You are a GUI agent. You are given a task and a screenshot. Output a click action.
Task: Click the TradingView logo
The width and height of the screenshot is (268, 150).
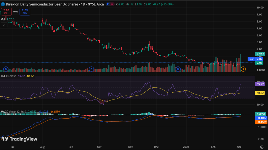19,139
